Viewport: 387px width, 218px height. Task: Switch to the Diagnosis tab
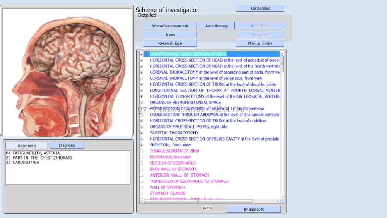(67, 146)
